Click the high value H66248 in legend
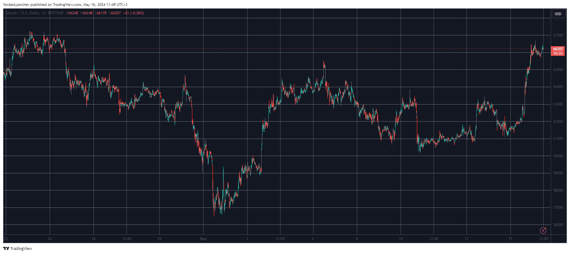The width and height of the screenshot is (570, 254). 86,13
